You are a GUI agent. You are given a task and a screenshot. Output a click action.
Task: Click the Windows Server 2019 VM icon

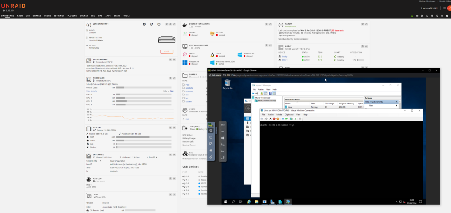212,62
